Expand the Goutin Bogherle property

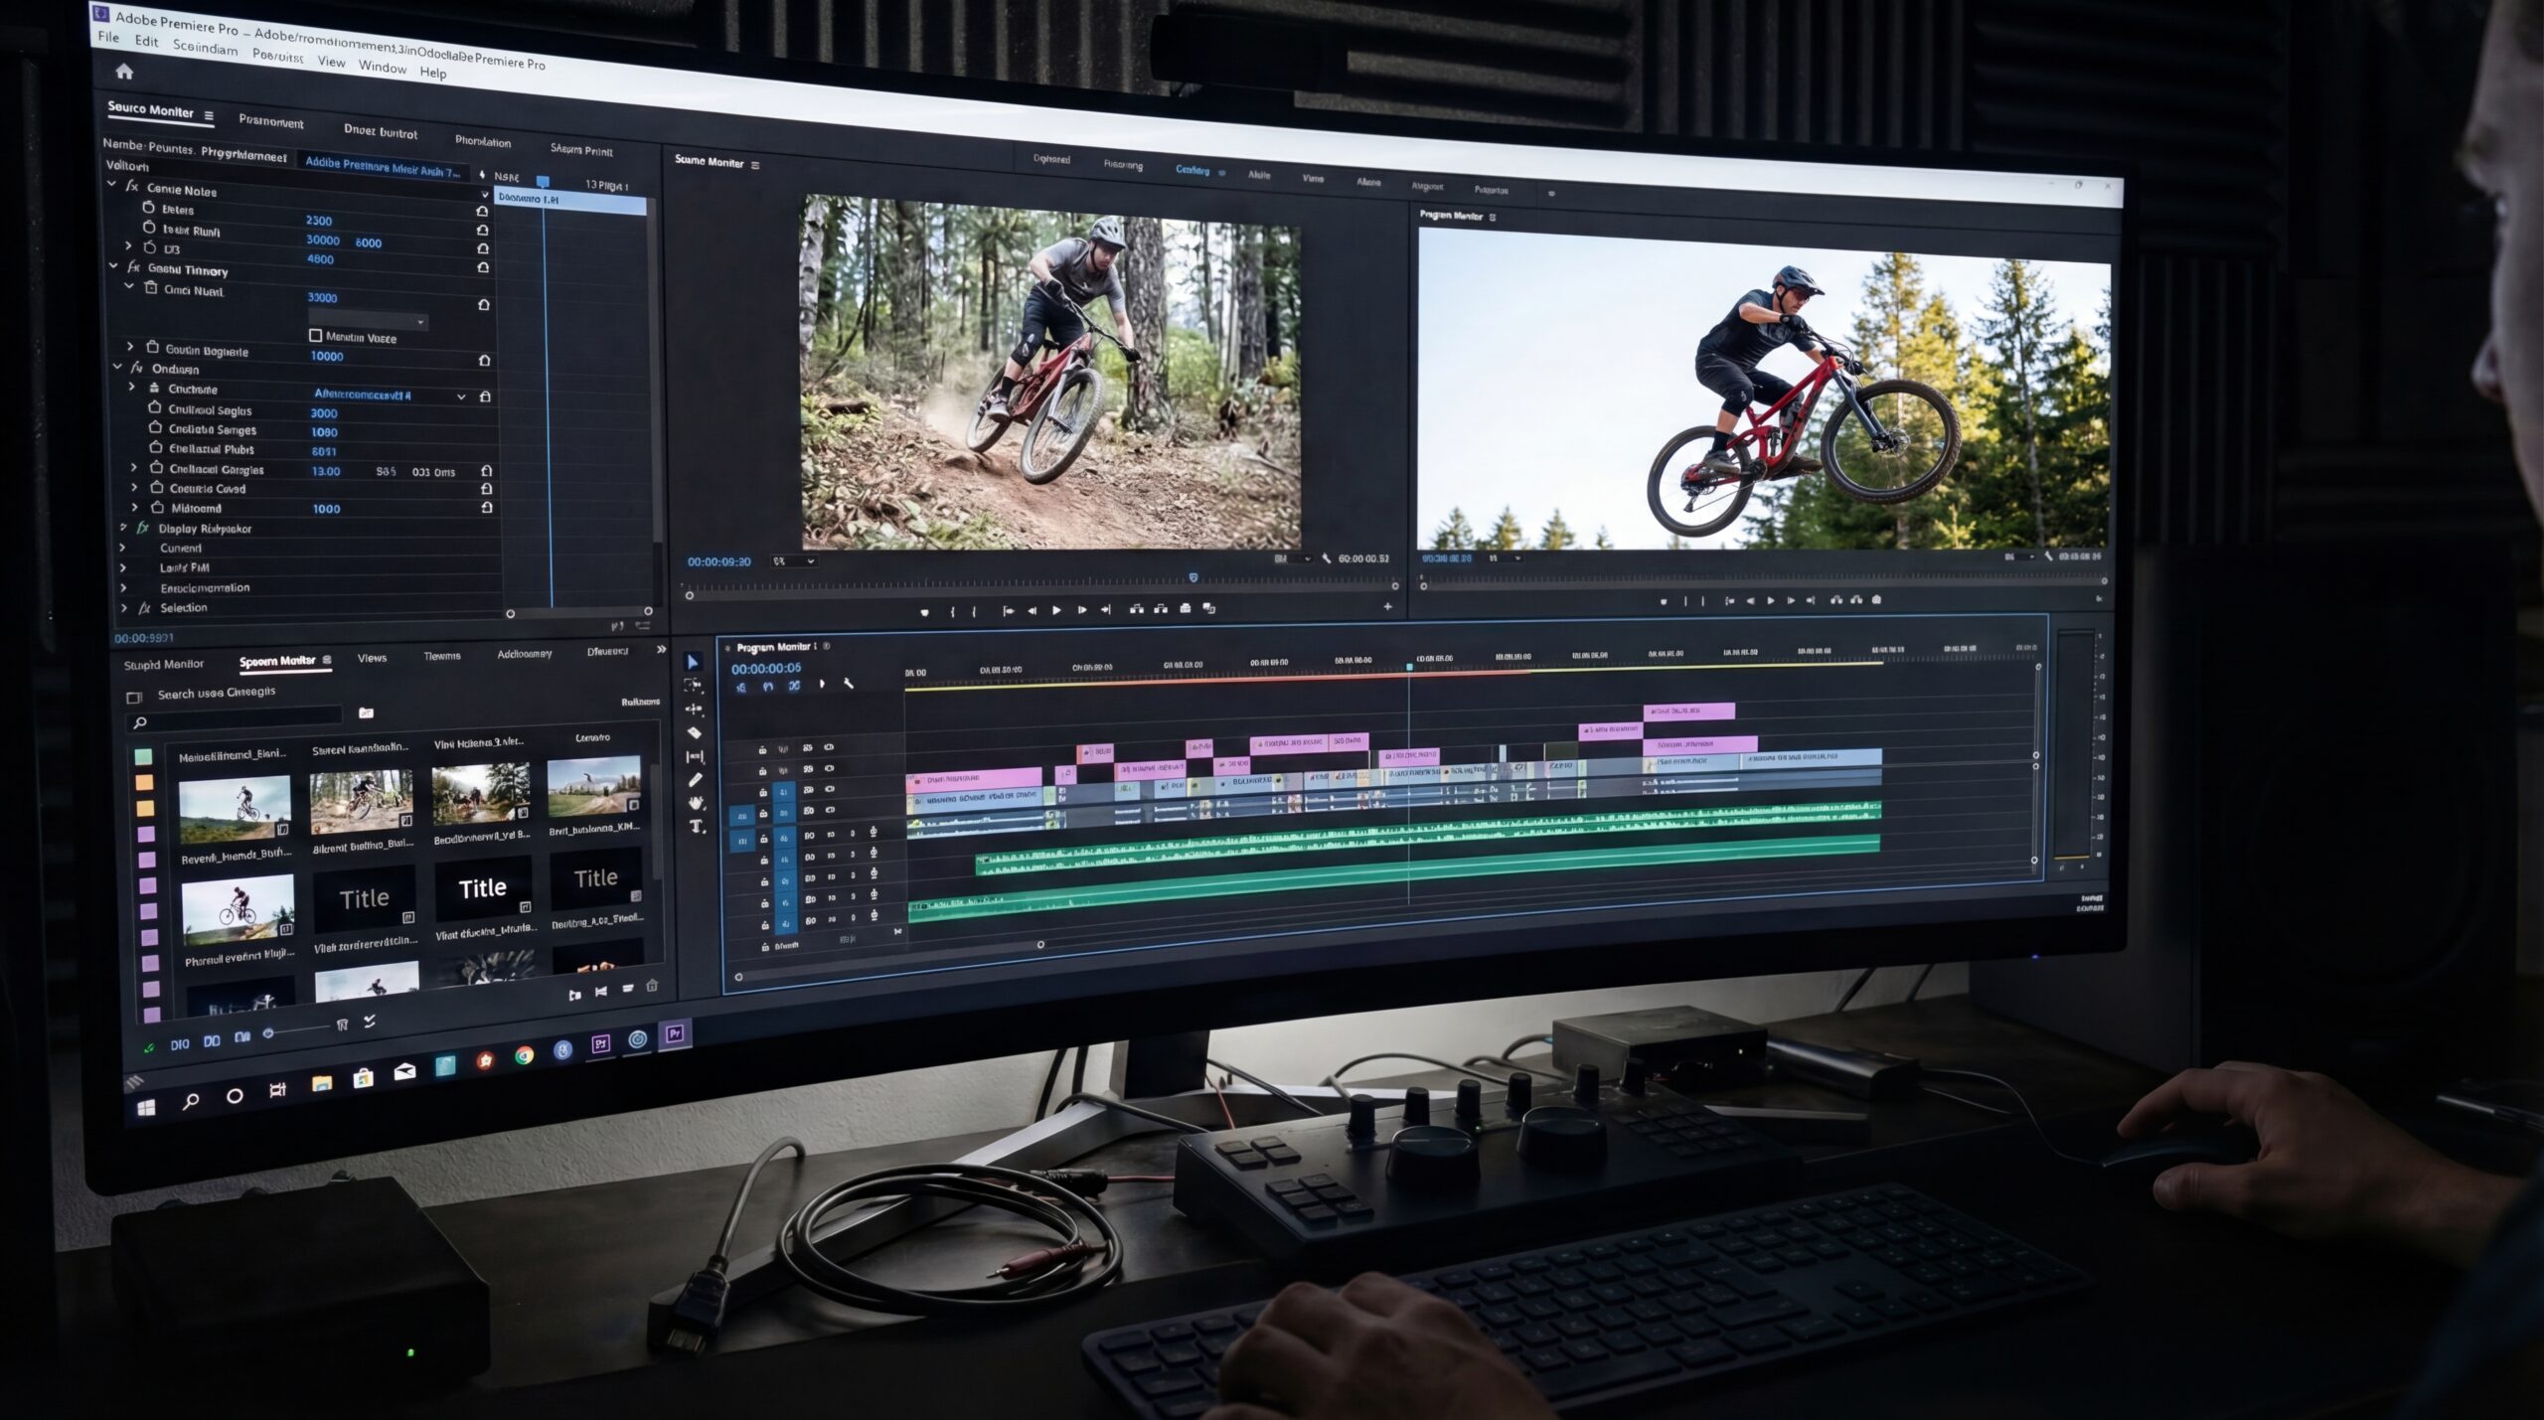130,347
